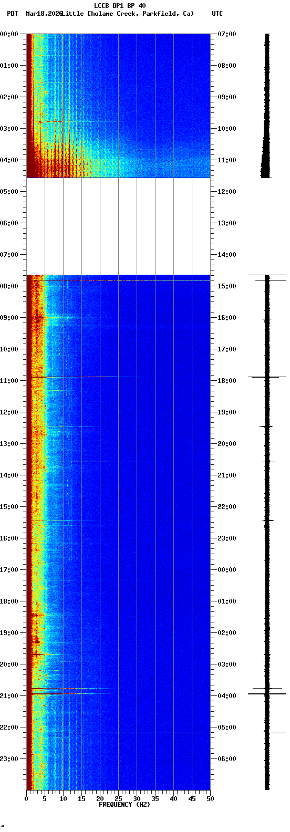Click the upper spectrogram panel before the data gap
The width and height of the screenshot is (290, 832).
pos(118,106)
